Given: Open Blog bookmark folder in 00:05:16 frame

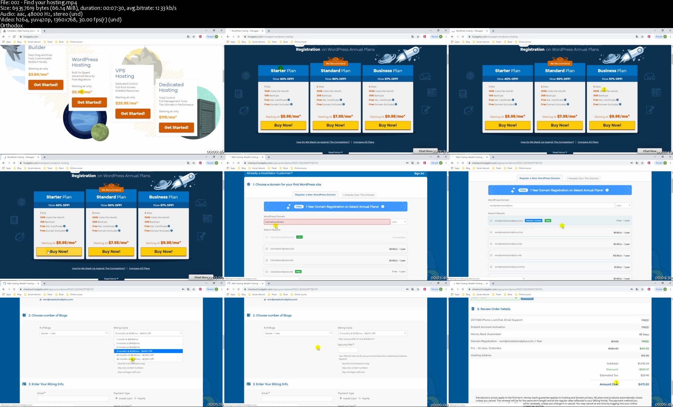Looking at the screenshot, I should [x=17, y=294].
